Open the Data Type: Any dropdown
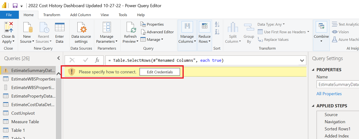Screen dimensions: 359x139 tap(271, 24)
